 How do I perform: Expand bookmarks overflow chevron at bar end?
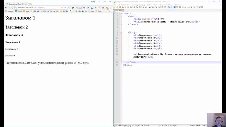109,11
